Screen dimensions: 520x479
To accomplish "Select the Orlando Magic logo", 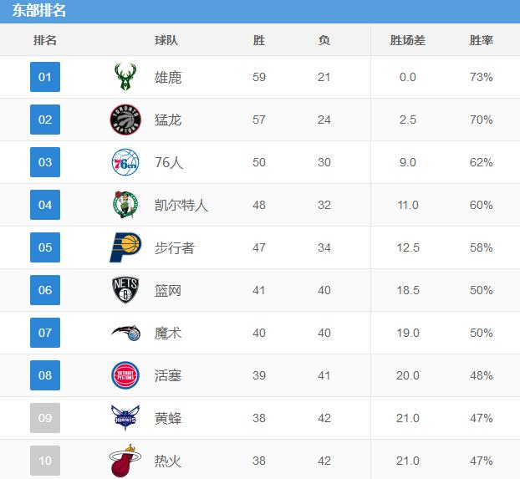I will (125, 333).
